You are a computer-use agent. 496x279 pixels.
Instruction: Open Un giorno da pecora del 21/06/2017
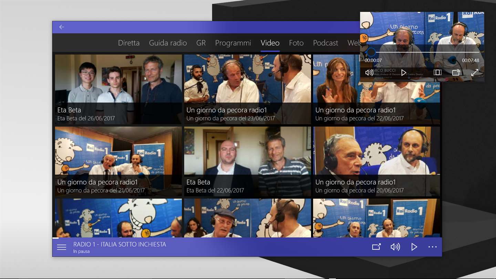(x=118, y=162)
